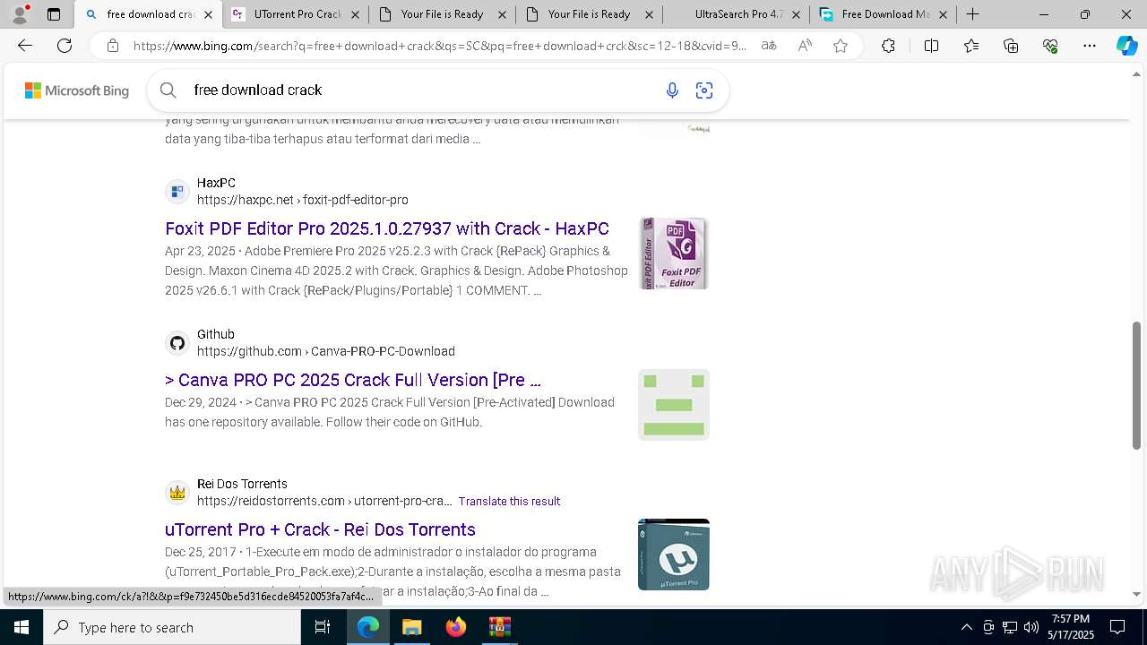This screenshot has width=1147, height=645.
Task: View site information lock icon
Action: coord(113,46)
